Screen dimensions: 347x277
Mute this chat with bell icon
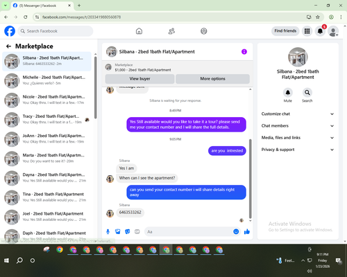pos(288,93)
